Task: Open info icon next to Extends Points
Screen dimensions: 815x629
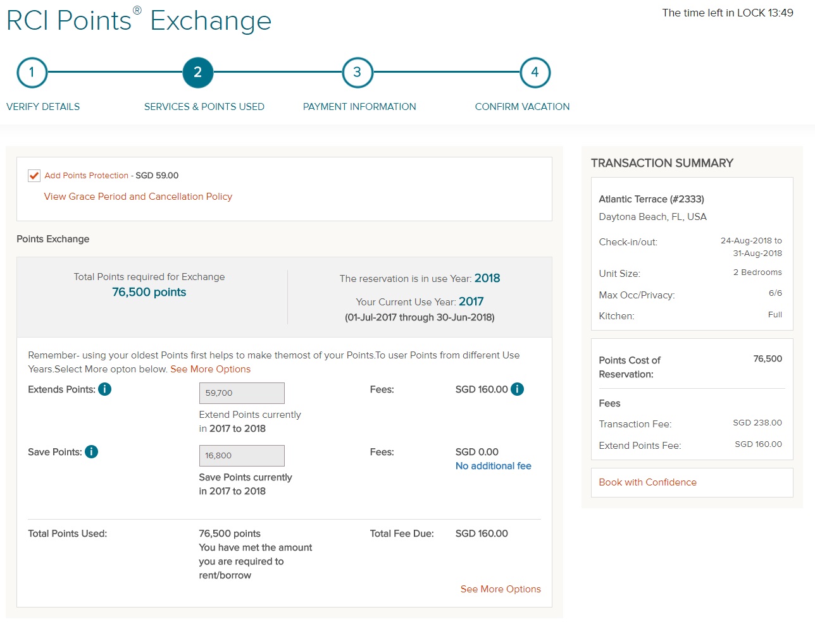Action: pos(105,389)
